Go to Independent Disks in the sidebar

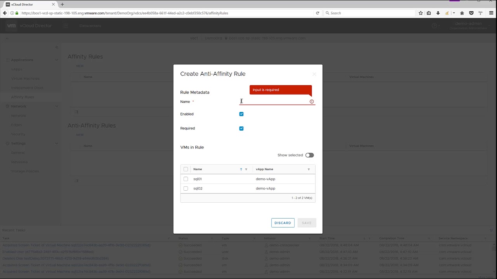27,88
